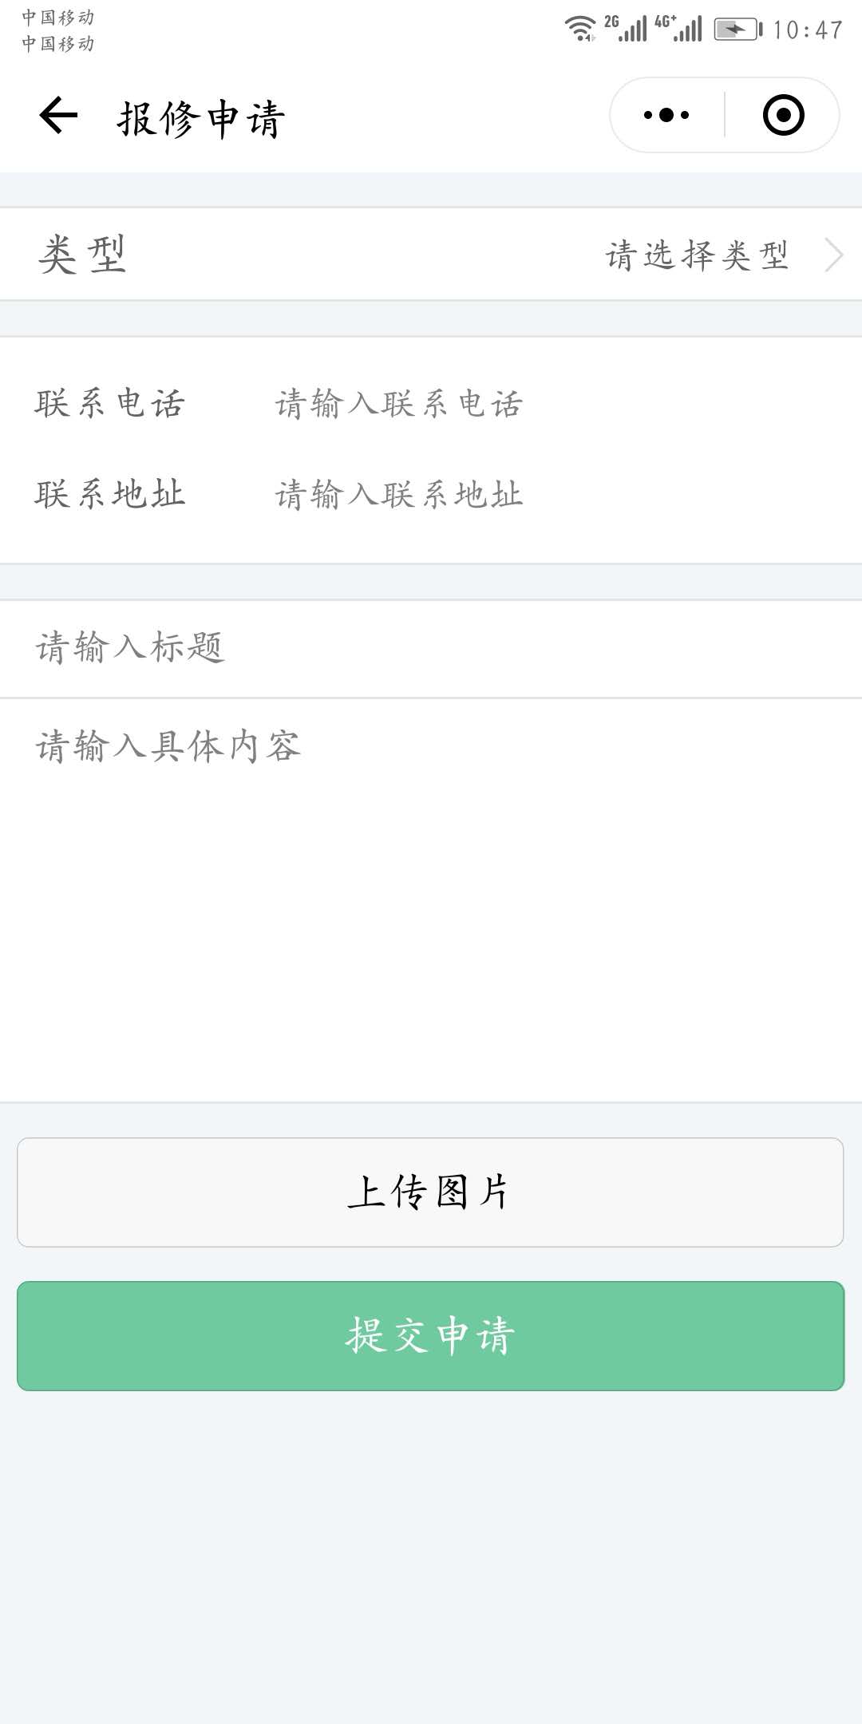Tap the Wi-Fi status icon
862x1724 pixels.
point(580,29)
